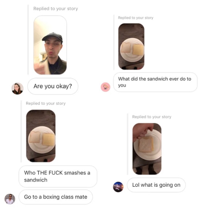Click the "Lol what is going on" bubble
202x209 pixels.
(156, 185)
